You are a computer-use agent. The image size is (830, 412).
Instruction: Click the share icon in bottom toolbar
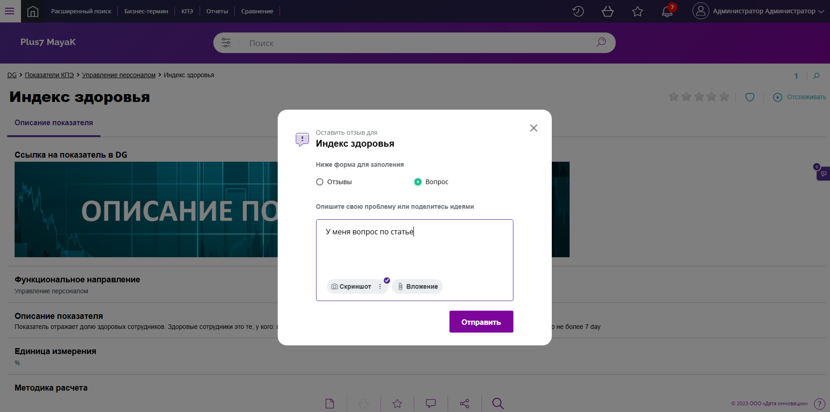[465, 403]
